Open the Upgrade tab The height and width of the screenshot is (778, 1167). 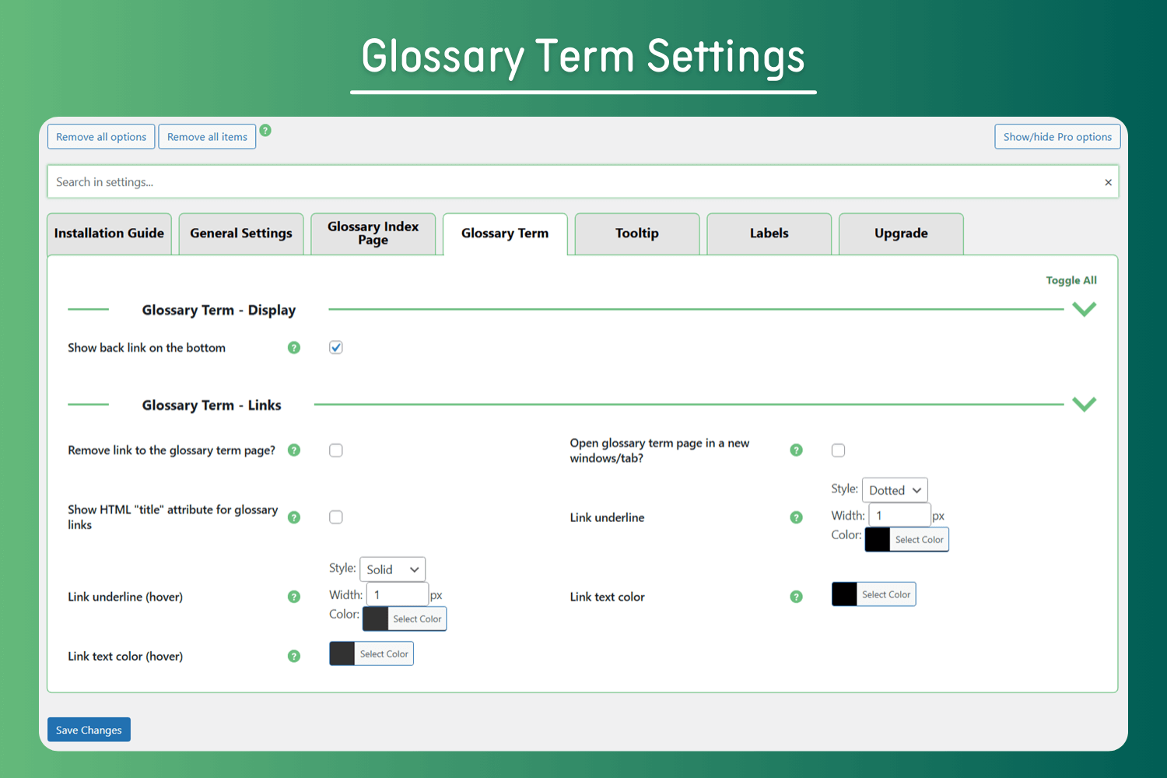click(901, 233)
